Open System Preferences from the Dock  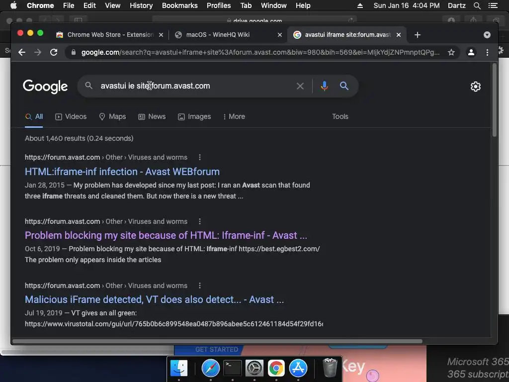tap(254, 368)
